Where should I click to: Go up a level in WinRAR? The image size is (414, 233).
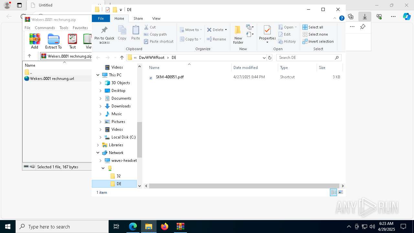click(x=29, y=56)
